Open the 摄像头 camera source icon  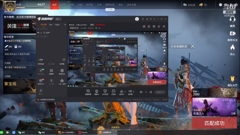[97, 91]
